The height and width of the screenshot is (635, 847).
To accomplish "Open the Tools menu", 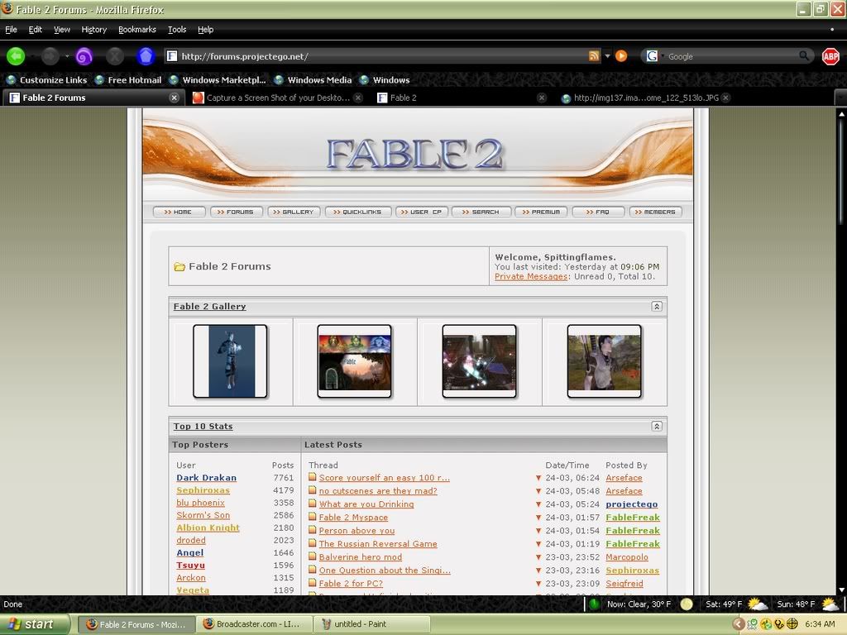I will click(177, 30).
